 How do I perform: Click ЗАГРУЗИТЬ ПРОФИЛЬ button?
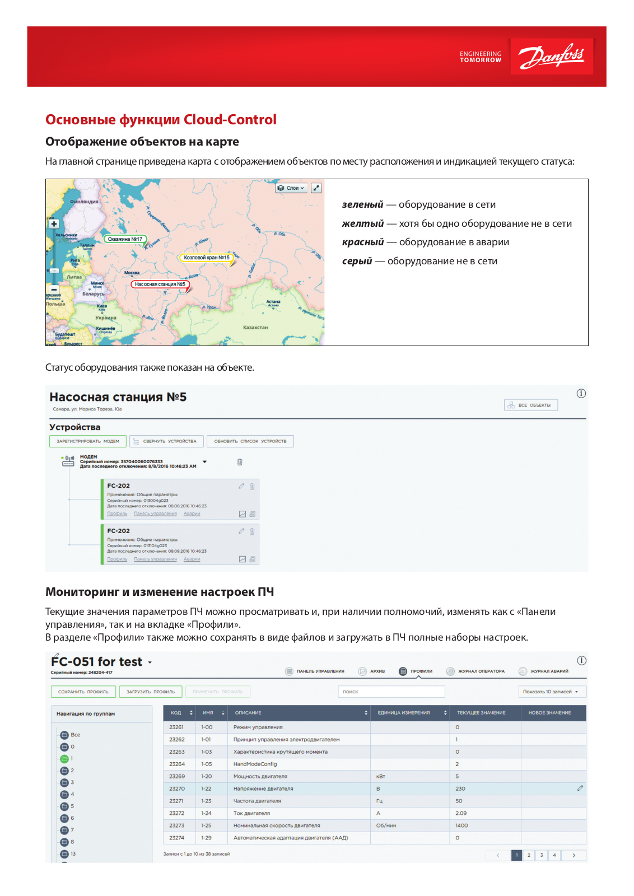pyautogui.click(x=151, y=692)
